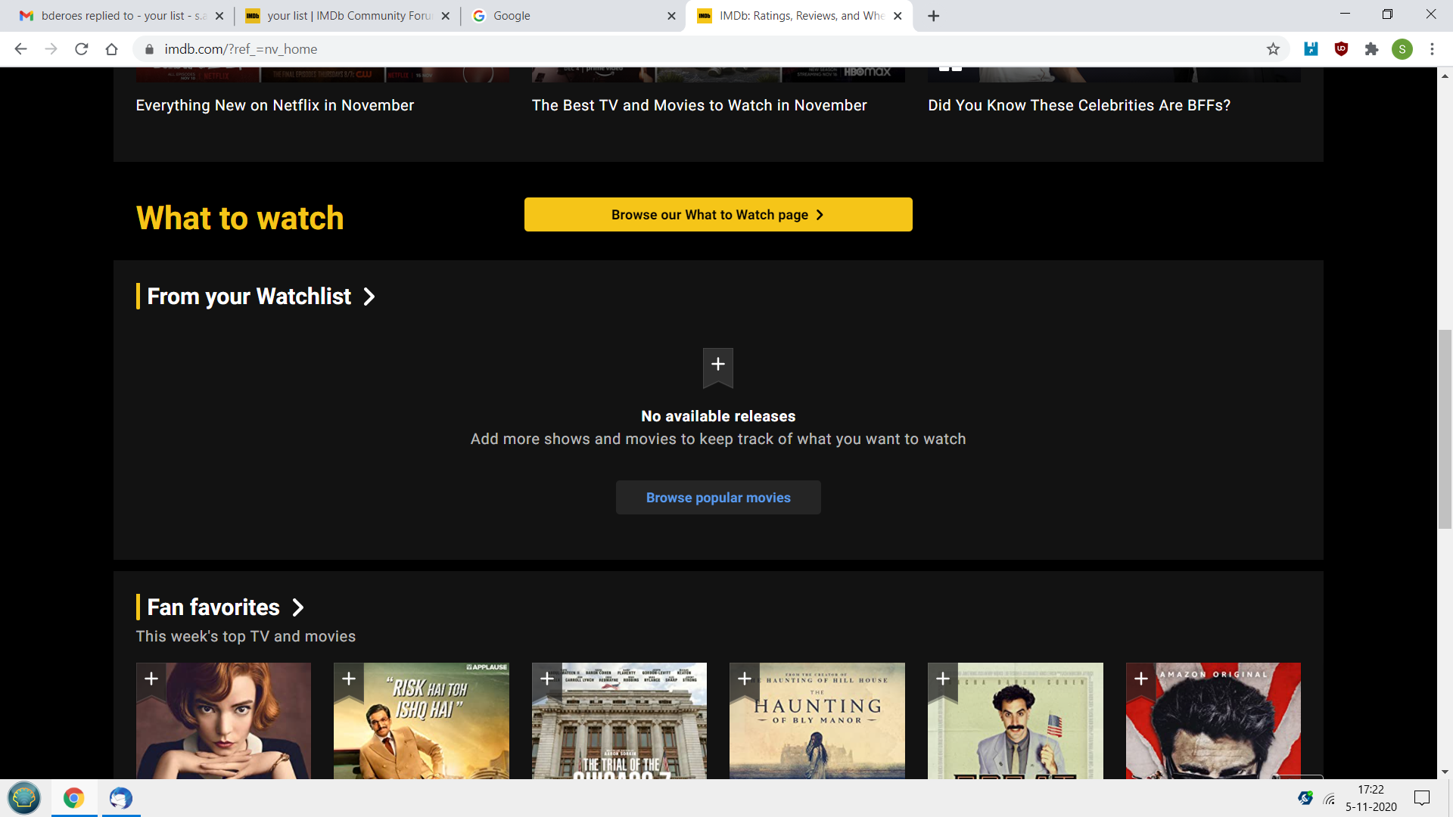Open Chrome three-dot menu
Screen dimensions: 1453x817
(1432, 49)
